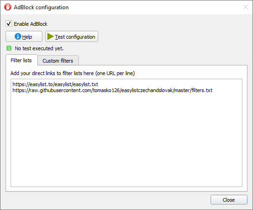This screenshot has height=210, width=253.
Task: Click the AdBlock configuration window title
Action: (41, 7)
